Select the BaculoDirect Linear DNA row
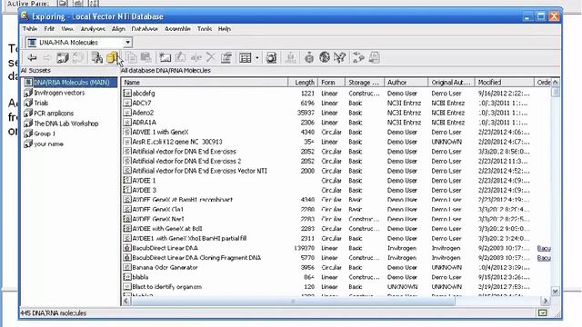Screen dimensions: 582x327 (336, 248)
